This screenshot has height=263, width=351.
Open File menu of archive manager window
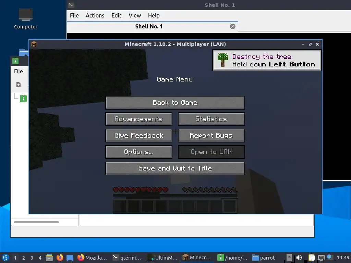[19, 71]
